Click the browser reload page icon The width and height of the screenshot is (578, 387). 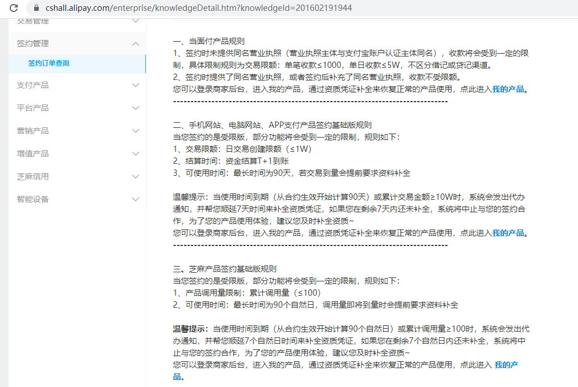14,8
